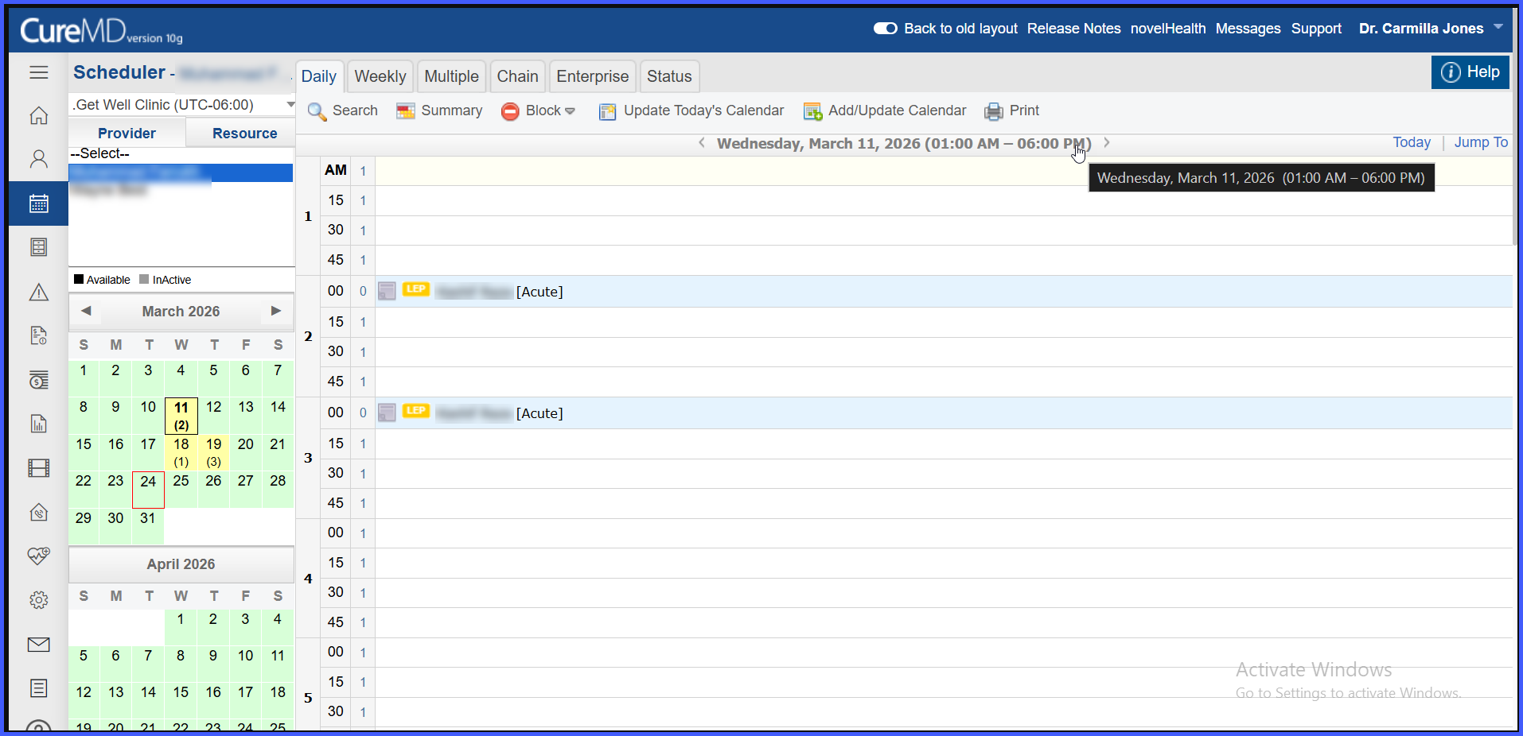The image size is (1523, 736).
Task: Select March 24 in mini calendar
Action: click(x=148, y=490)
